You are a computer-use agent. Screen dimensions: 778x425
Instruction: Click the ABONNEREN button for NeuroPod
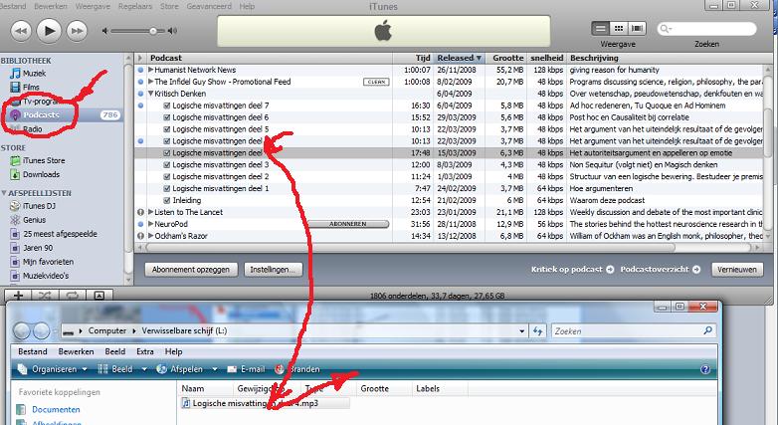point(347,224)
